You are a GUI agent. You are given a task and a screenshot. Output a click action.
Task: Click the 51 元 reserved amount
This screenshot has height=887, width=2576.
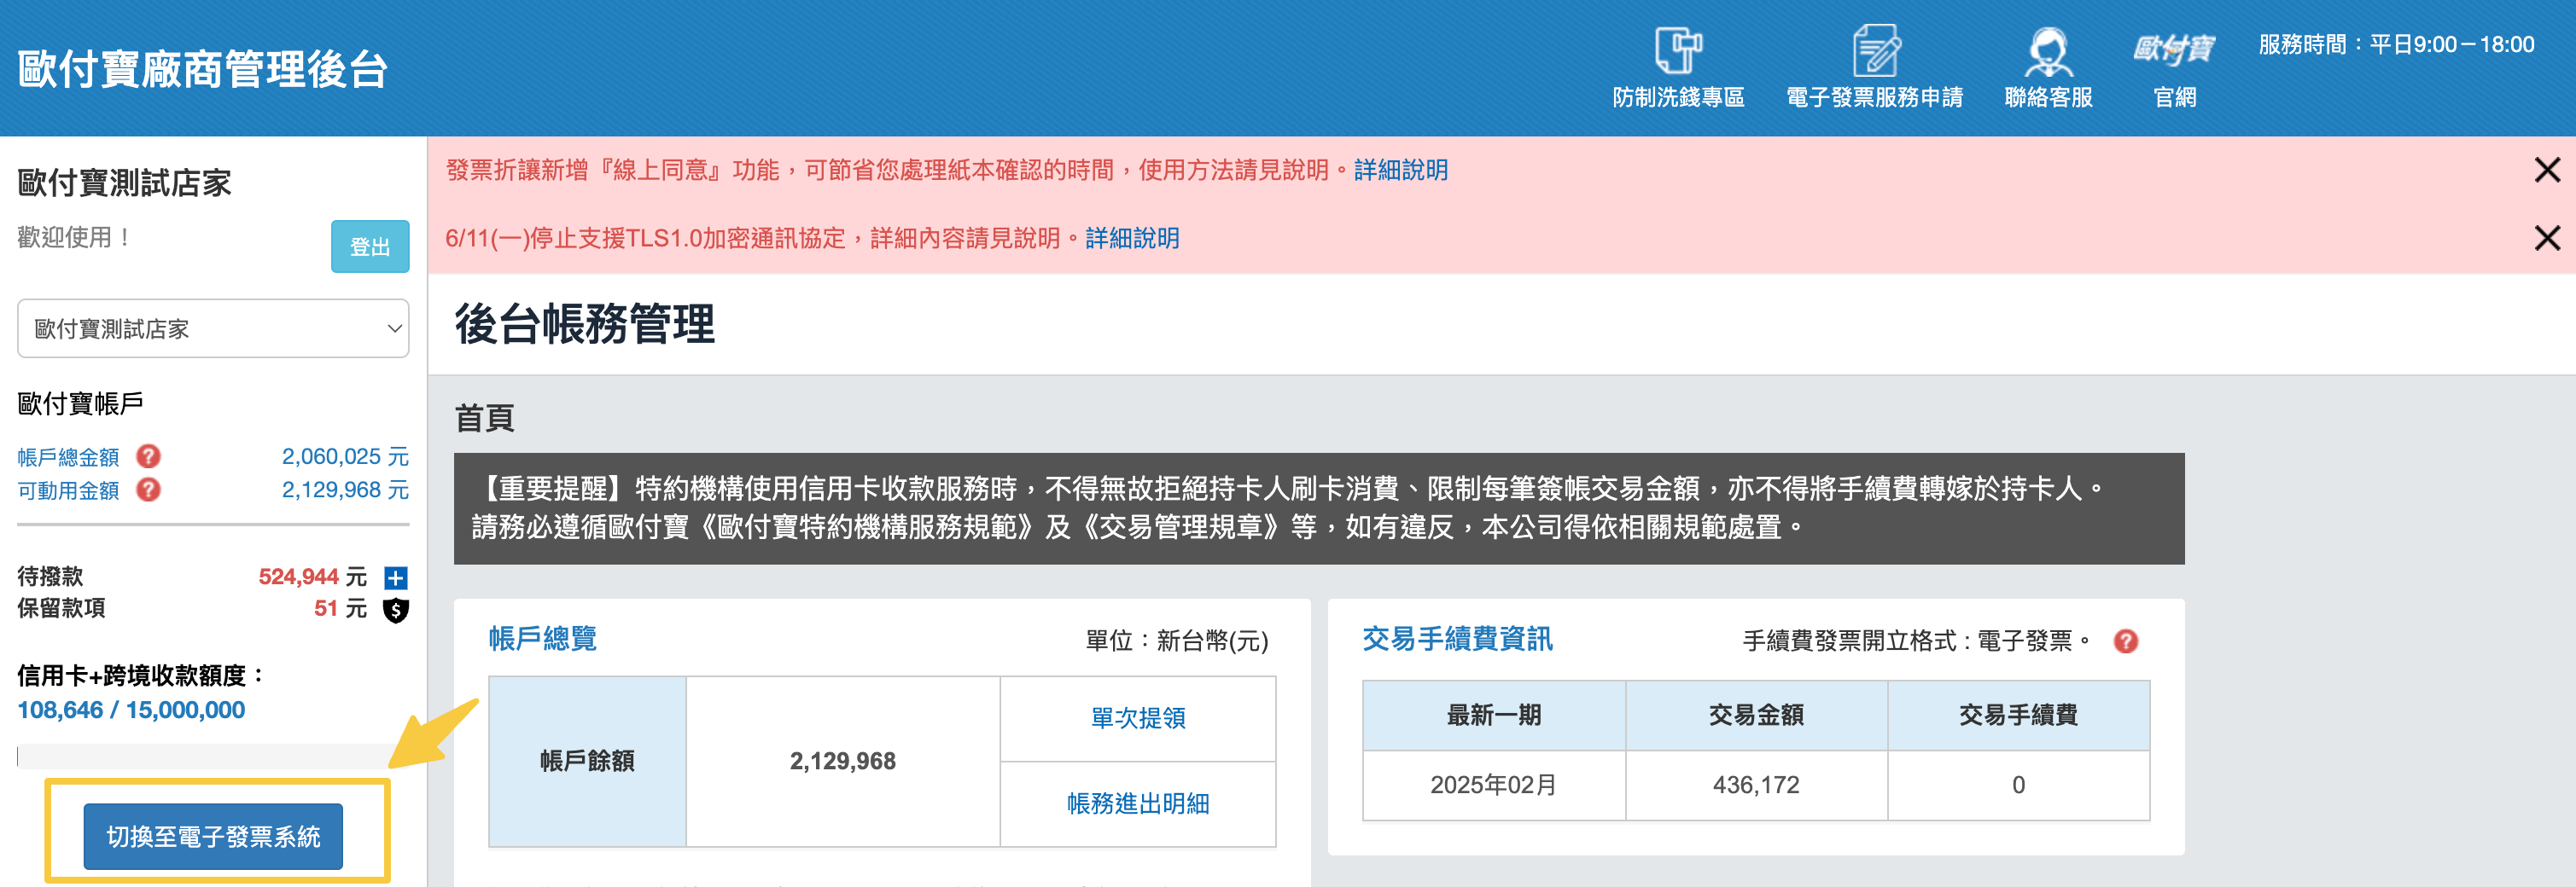(340, 608)
